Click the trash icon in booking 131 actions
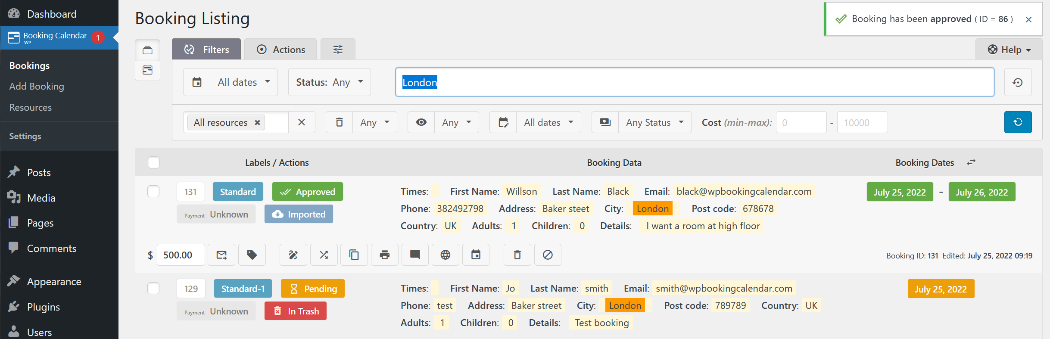This screenshot has width=1050, height=339. click(x=517, y=255)
